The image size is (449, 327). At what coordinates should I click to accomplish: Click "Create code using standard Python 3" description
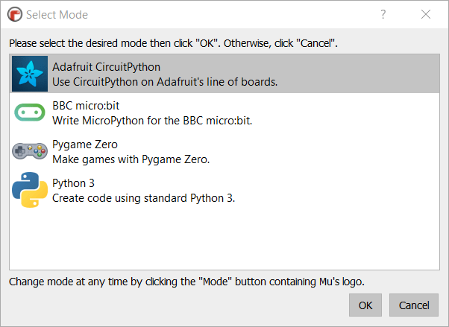click(143, 197)
